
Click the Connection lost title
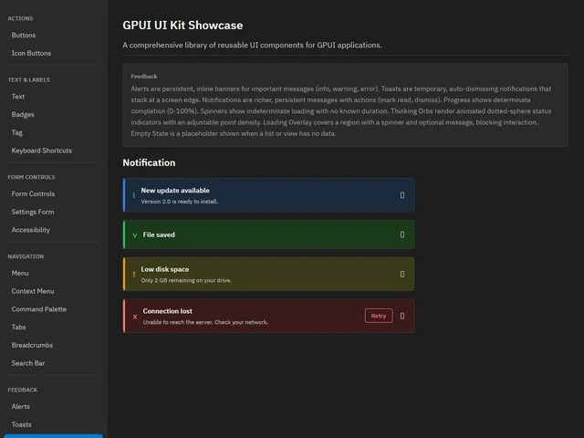(168, 311)
